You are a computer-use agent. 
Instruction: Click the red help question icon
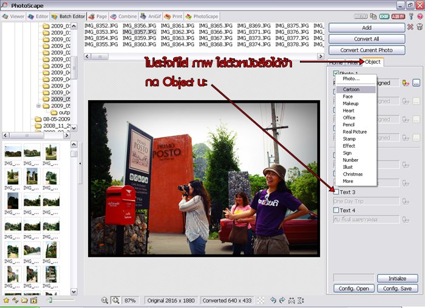pos(420,16)
